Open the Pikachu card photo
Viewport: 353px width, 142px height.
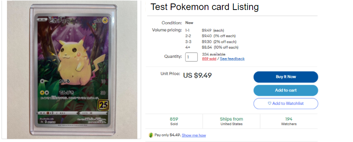72,70
